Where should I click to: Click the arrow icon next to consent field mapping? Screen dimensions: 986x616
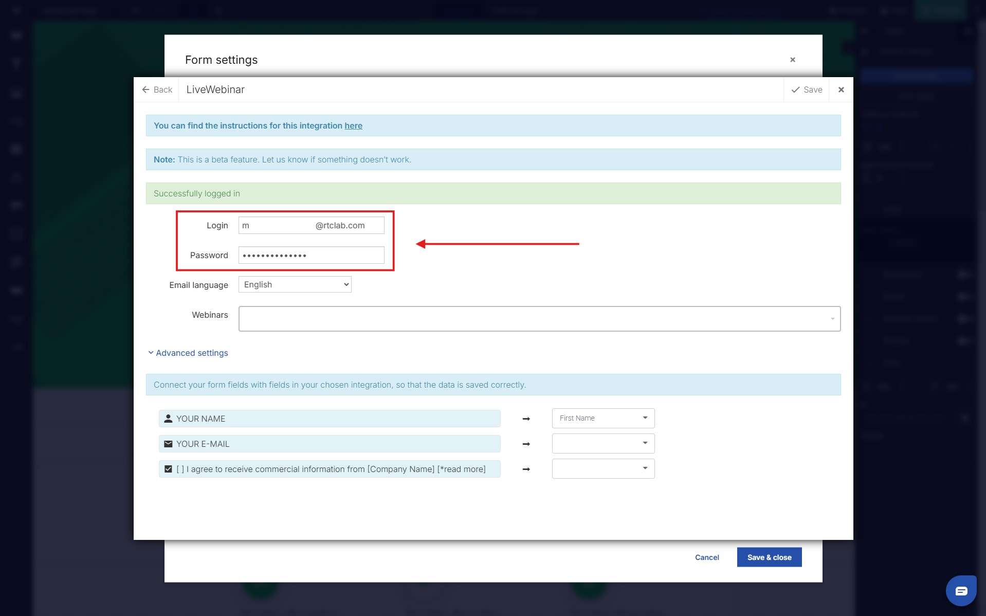tap(526, 469)
